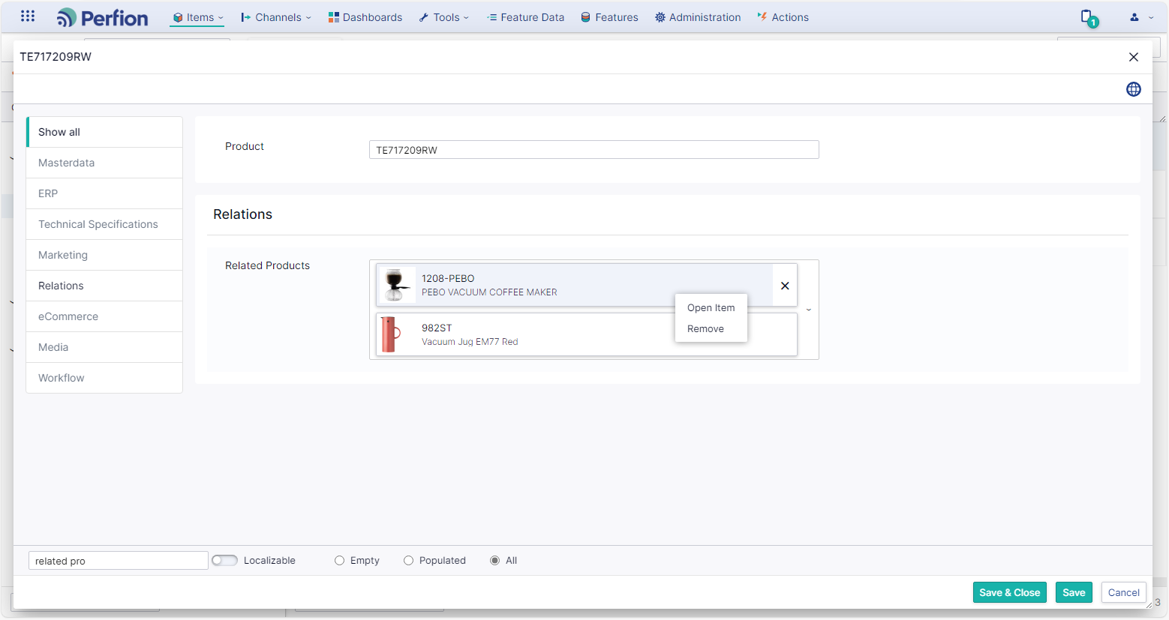This screenshot has width=1169, height=620.
Task: Open the Channels menu
Action: 275,17
